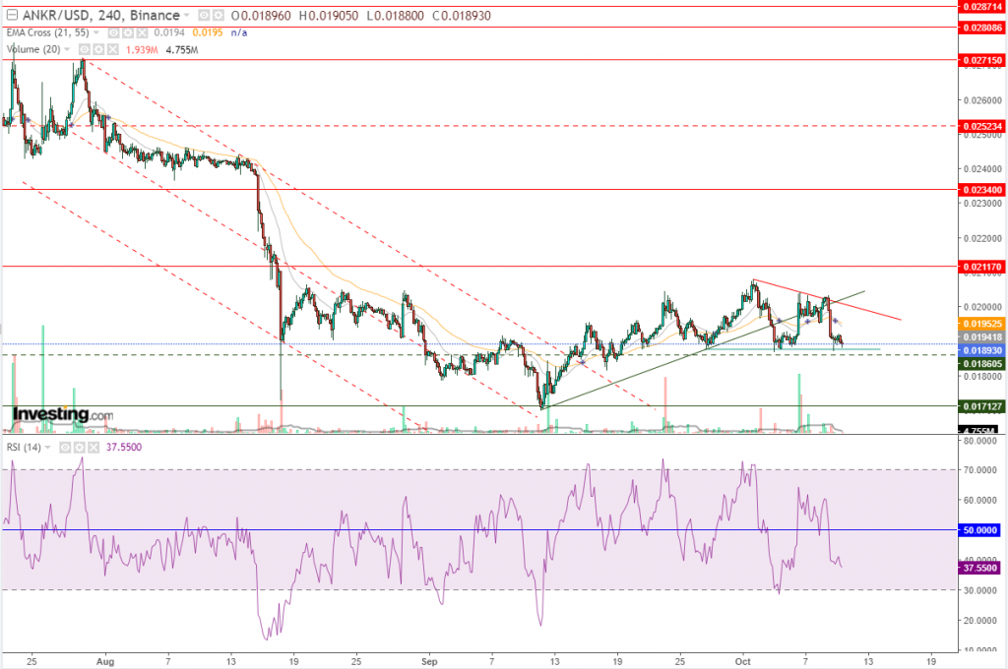
Task: Select the 0.028086 red price label
Action: (981, 28)
